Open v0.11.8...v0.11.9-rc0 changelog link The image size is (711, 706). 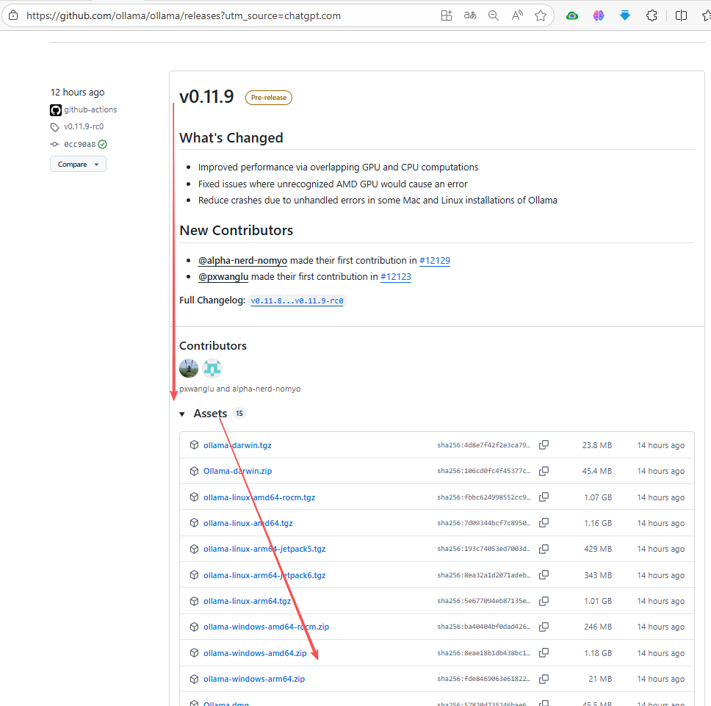[297, 300]
